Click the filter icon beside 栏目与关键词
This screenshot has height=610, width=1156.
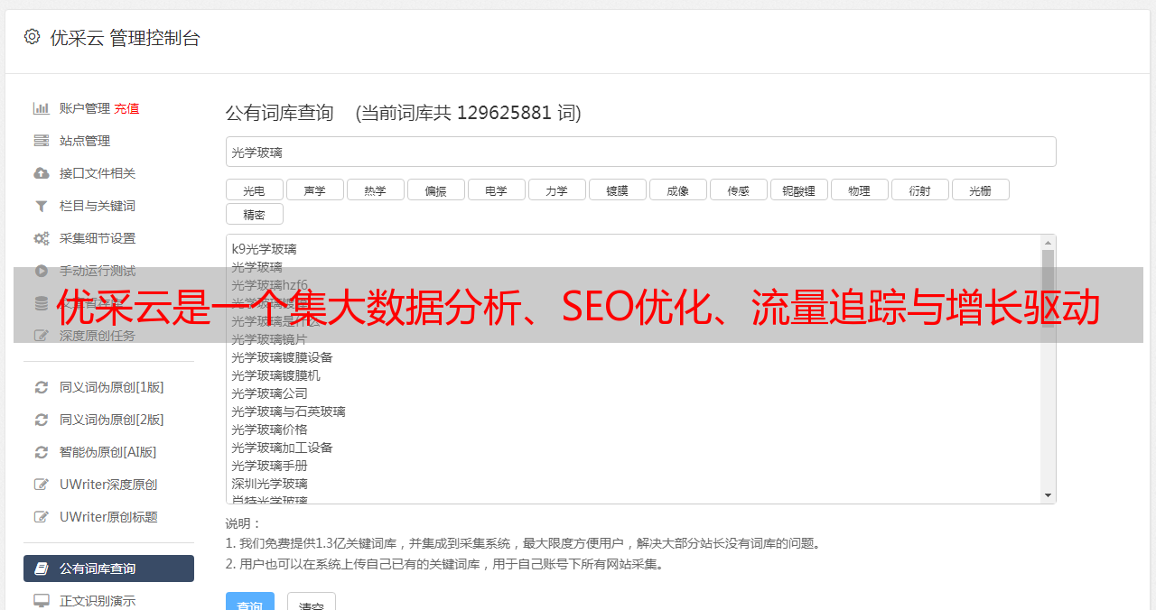(x=41, y=206)
